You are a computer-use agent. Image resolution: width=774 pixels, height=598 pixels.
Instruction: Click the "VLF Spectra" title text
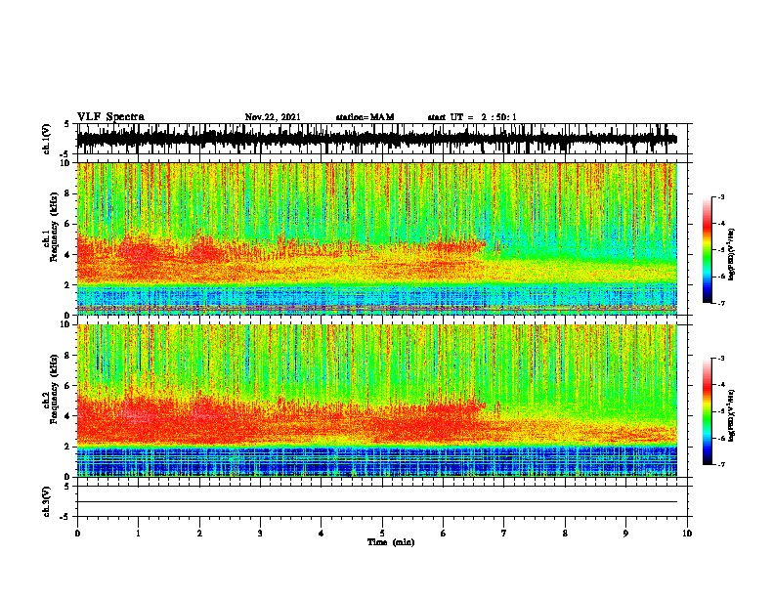pyautogui.click(x=110, y=117)
